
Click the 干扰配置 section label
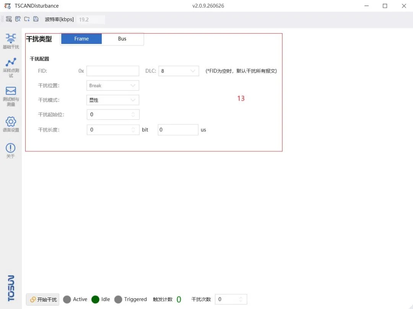(x=39, y=59)
